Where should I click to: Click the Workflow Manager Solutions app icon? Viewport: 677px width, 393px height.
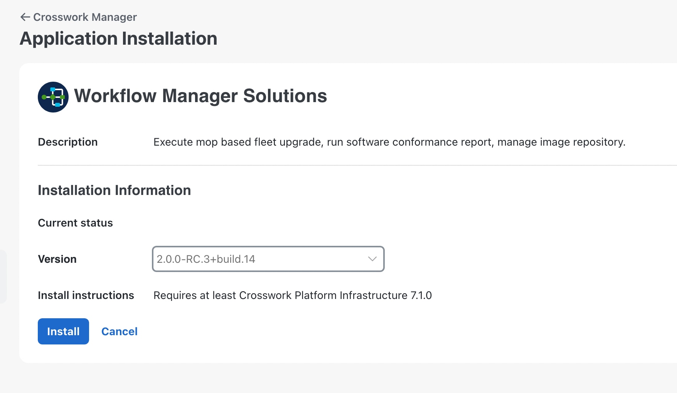pyautogui.click(x=53, y=97)
